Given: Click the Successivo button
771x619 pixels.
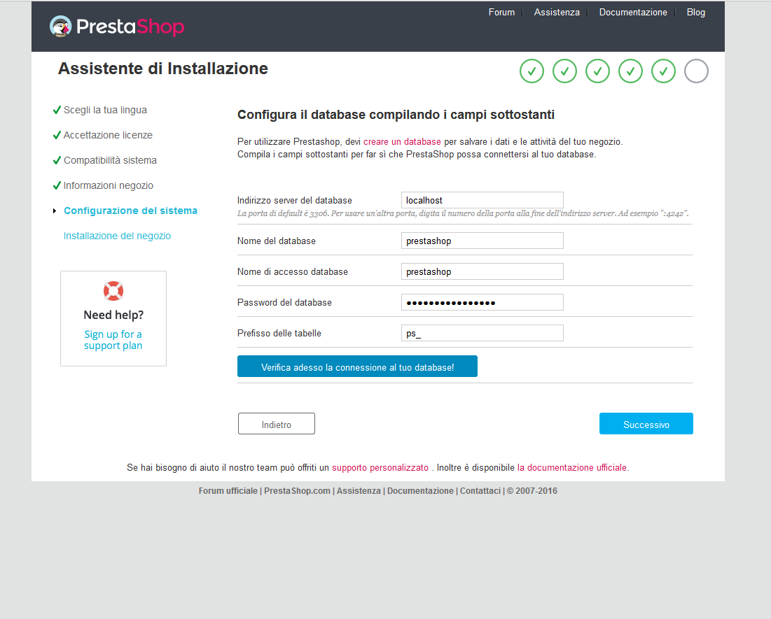Looking at the screenshot, I should [x=646, y=424].
